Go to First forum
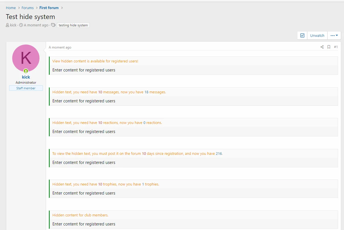This screenshot has width=344, height=230. click(49, 8)
